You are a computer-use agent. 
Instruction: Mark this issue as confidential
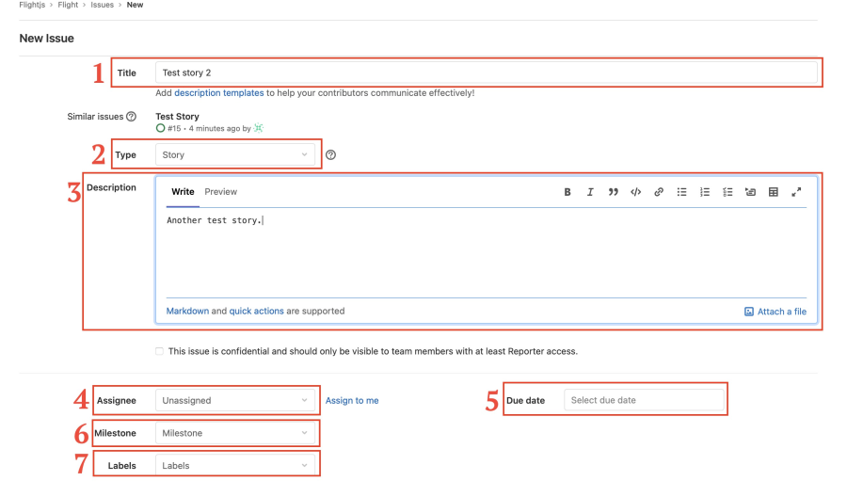160,352
